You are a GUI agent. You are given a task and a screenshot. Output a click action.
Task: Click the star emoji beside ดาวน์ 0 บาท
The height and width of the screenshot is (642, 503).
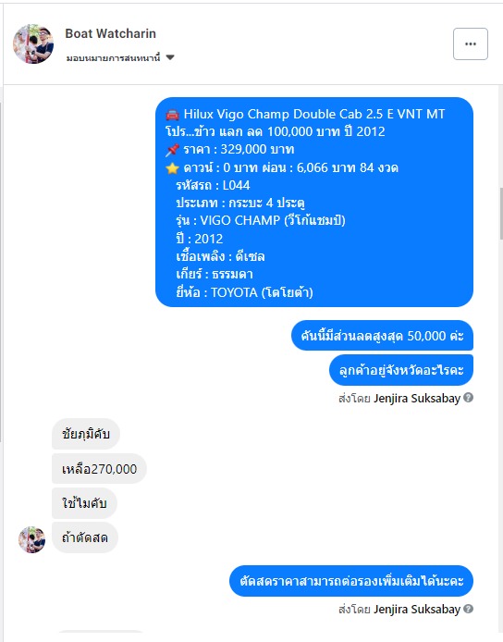coord(172,167)
